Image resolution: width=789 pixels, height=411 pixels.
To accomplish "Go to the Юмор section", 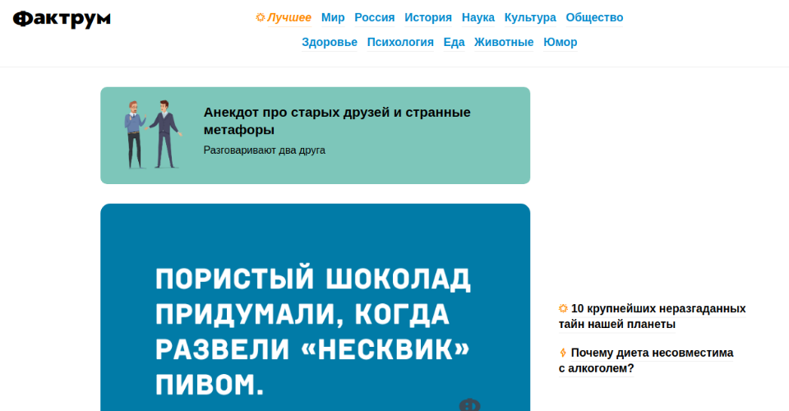I will coord(560,42).
